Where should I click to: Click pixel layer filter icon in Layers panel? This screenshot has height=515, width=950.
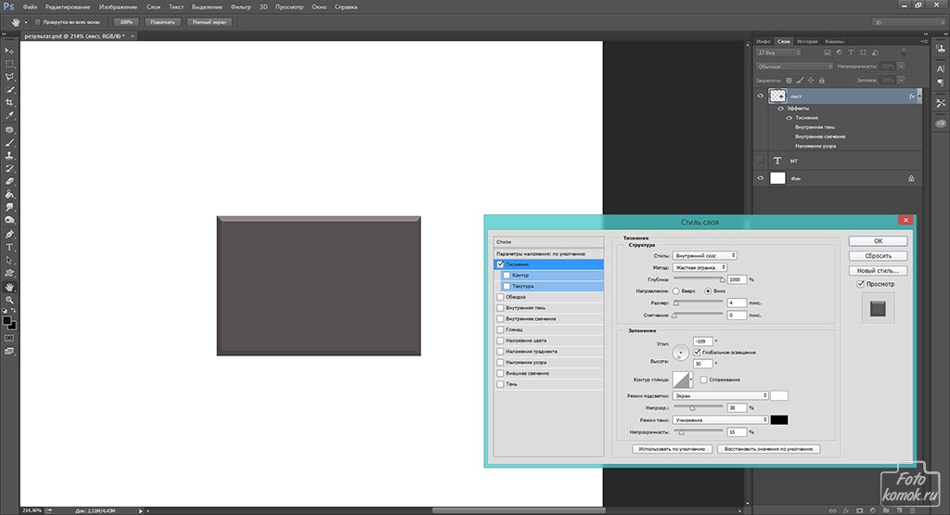click(827, 53)
